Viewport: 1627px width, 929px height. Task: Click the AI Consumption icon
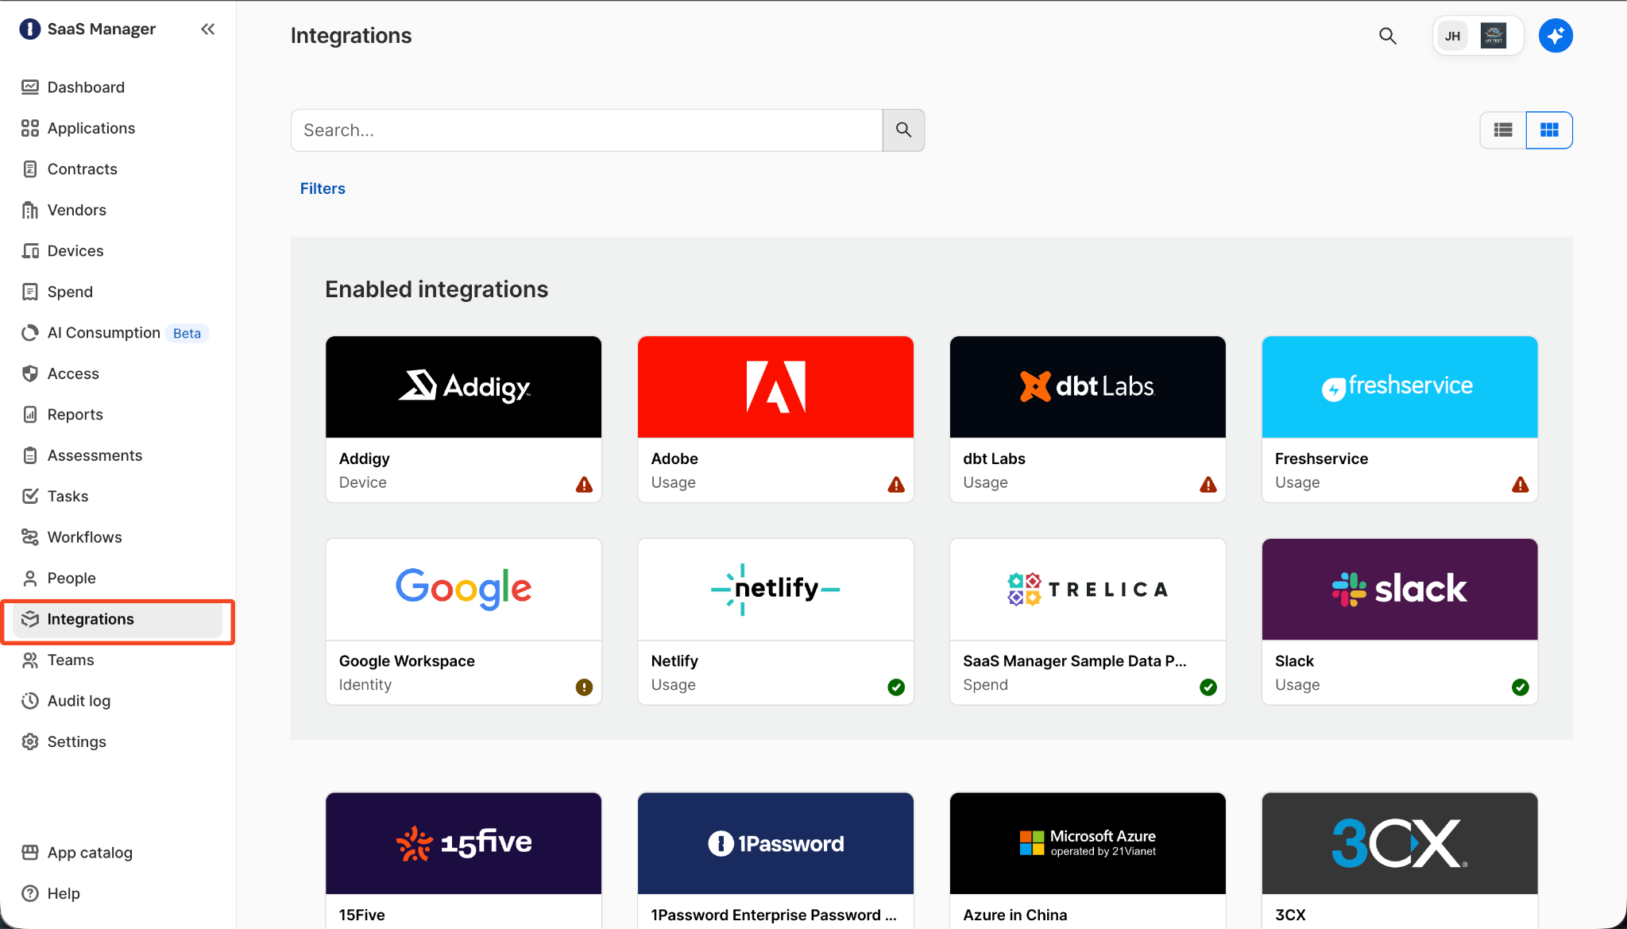coord(30,333)
